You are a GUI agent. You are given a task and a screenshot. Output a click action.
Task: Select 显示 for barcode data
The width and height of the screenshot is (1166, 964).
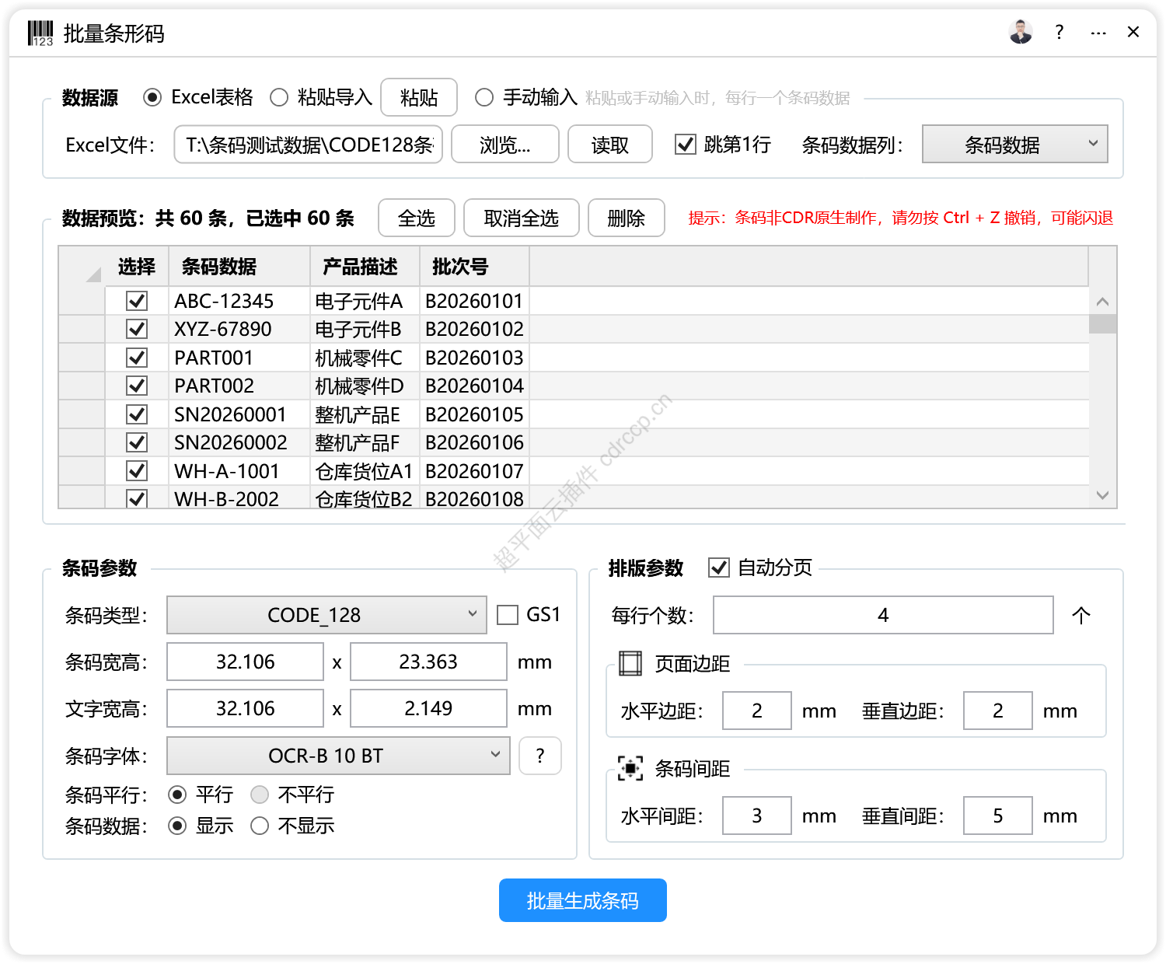click(x=177, y=826)
